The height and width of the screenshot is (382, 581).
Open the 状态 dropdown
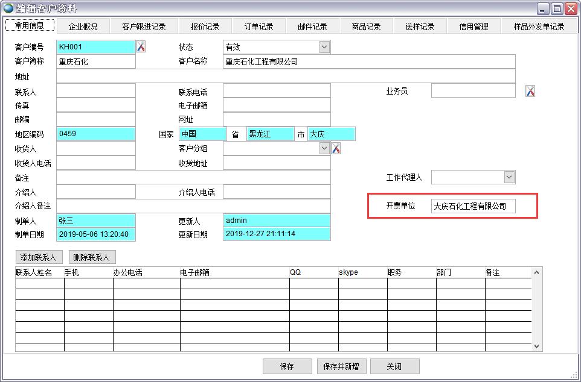coord(325,47)
